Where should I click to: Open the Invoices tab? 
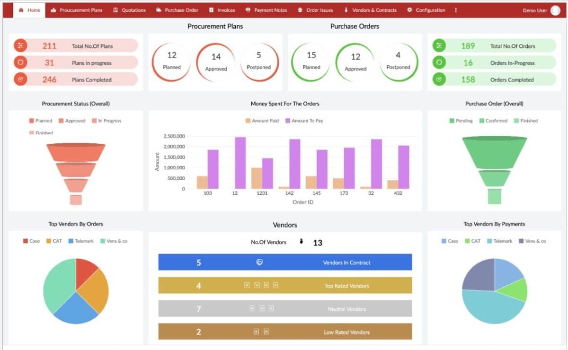pos(222,9)
